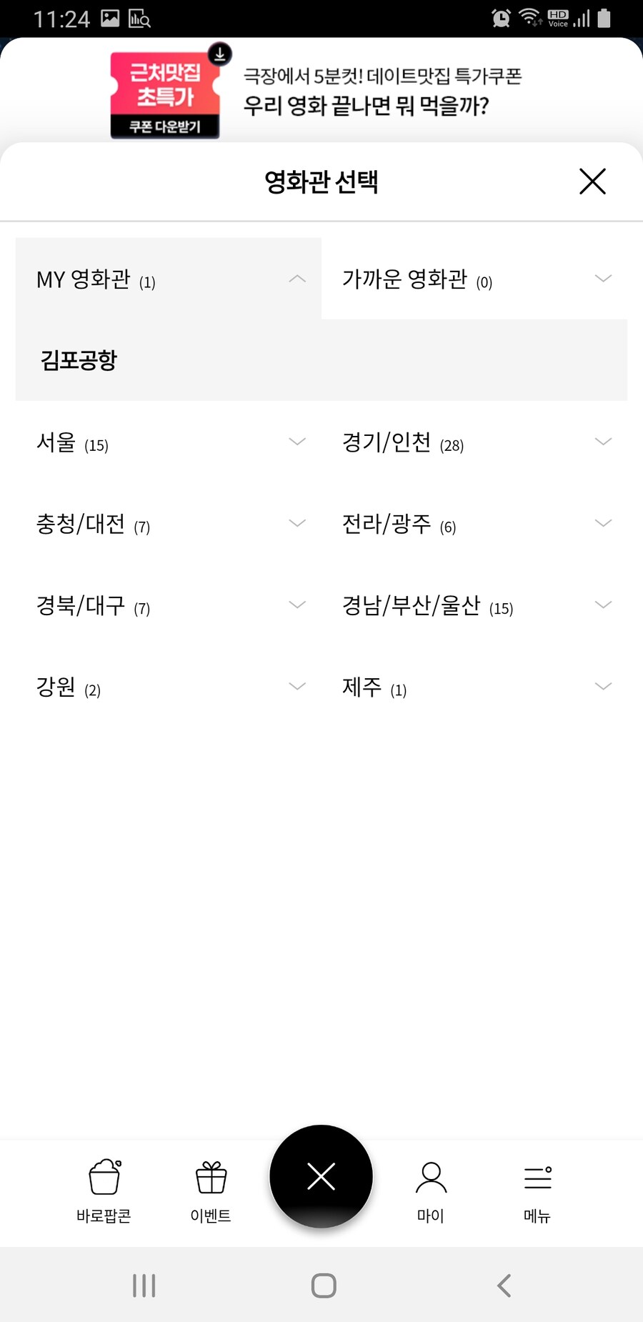Tap the black circular X floating button
Viewport: 643px width, 1322px height.
click(x=321, y=1176)
